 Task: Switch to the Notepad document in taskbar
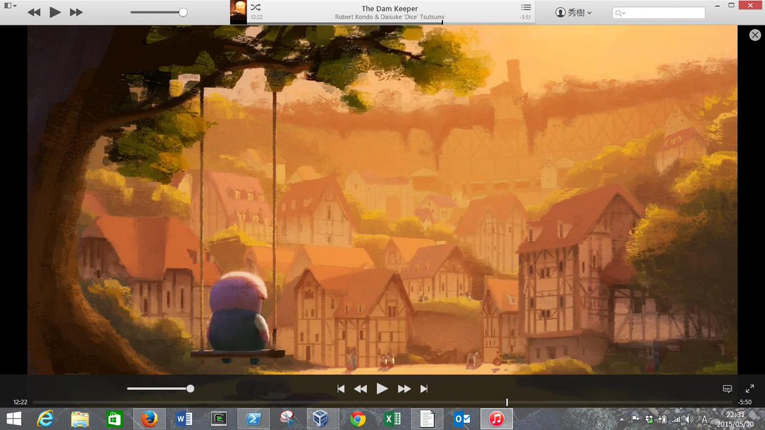tap(427, 419)
